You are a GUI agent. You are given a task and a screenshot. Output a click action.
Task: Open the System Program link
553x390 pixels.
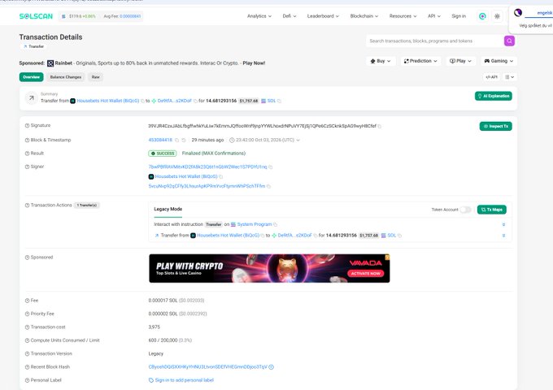pos(255,224)
